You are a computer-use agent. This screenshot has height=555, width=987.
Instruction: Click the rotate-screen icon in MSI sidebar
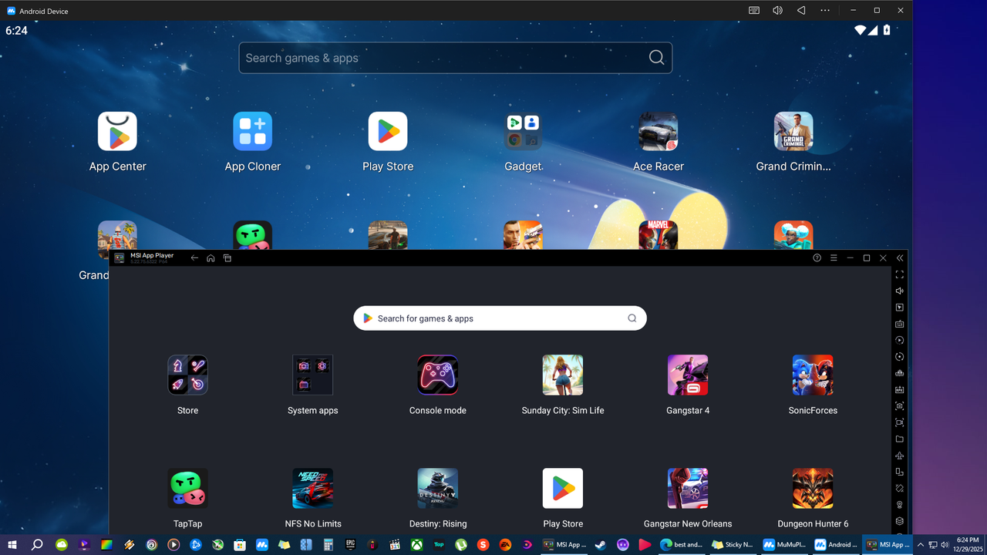(899, 472)
